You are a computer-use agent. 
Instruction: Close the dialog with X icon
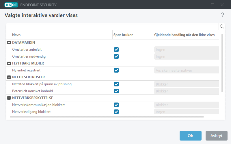coord(222,5)
